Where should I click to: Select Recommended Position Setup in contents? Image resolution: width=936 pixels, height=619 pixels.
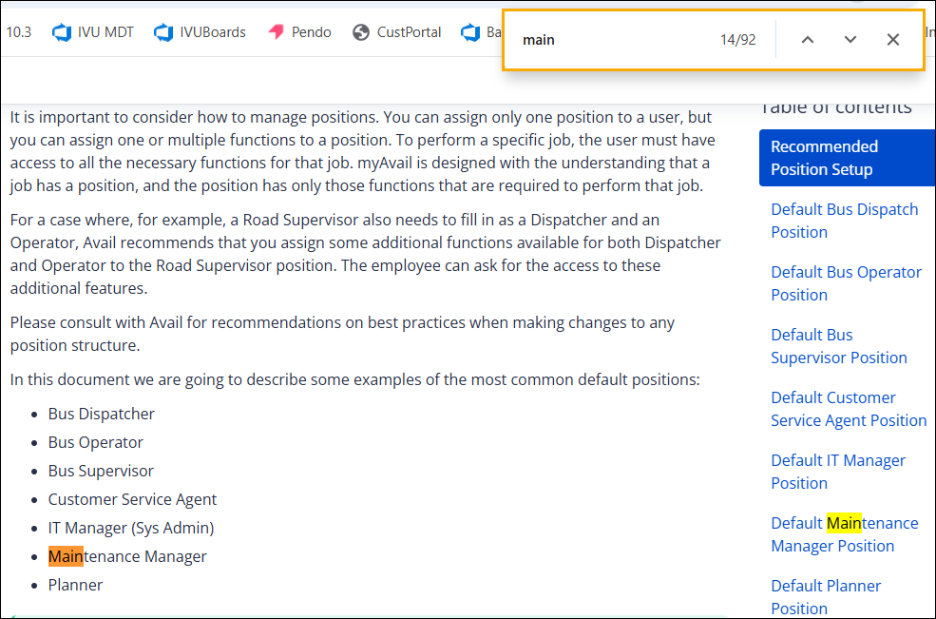[x=846, y=158]
